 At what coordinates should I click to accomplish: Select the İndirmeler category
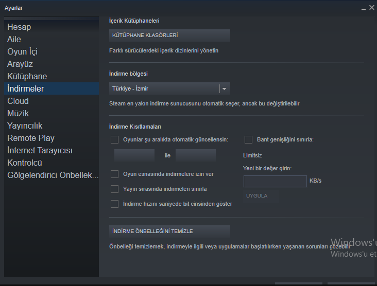[52, 88]
